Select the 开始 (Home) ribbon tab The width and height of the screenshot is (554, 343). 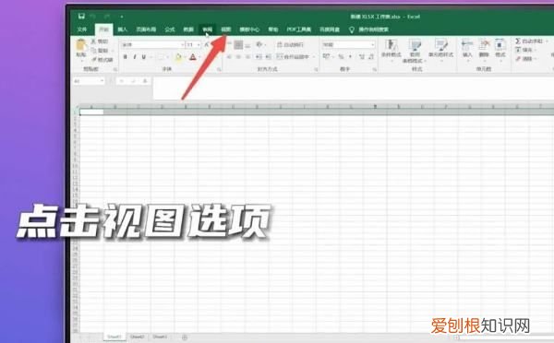pos(103,30)
